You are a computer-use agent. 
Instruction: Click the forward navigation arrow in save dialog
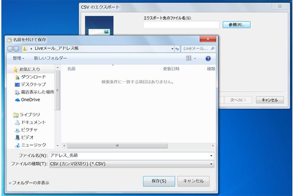click(x=16, y=49)
